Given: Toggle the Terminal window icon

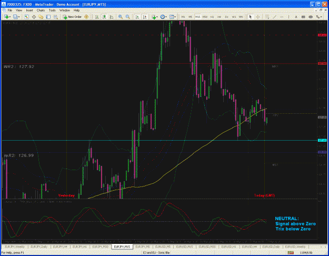Looking at the screenshot, I should 48,17.
